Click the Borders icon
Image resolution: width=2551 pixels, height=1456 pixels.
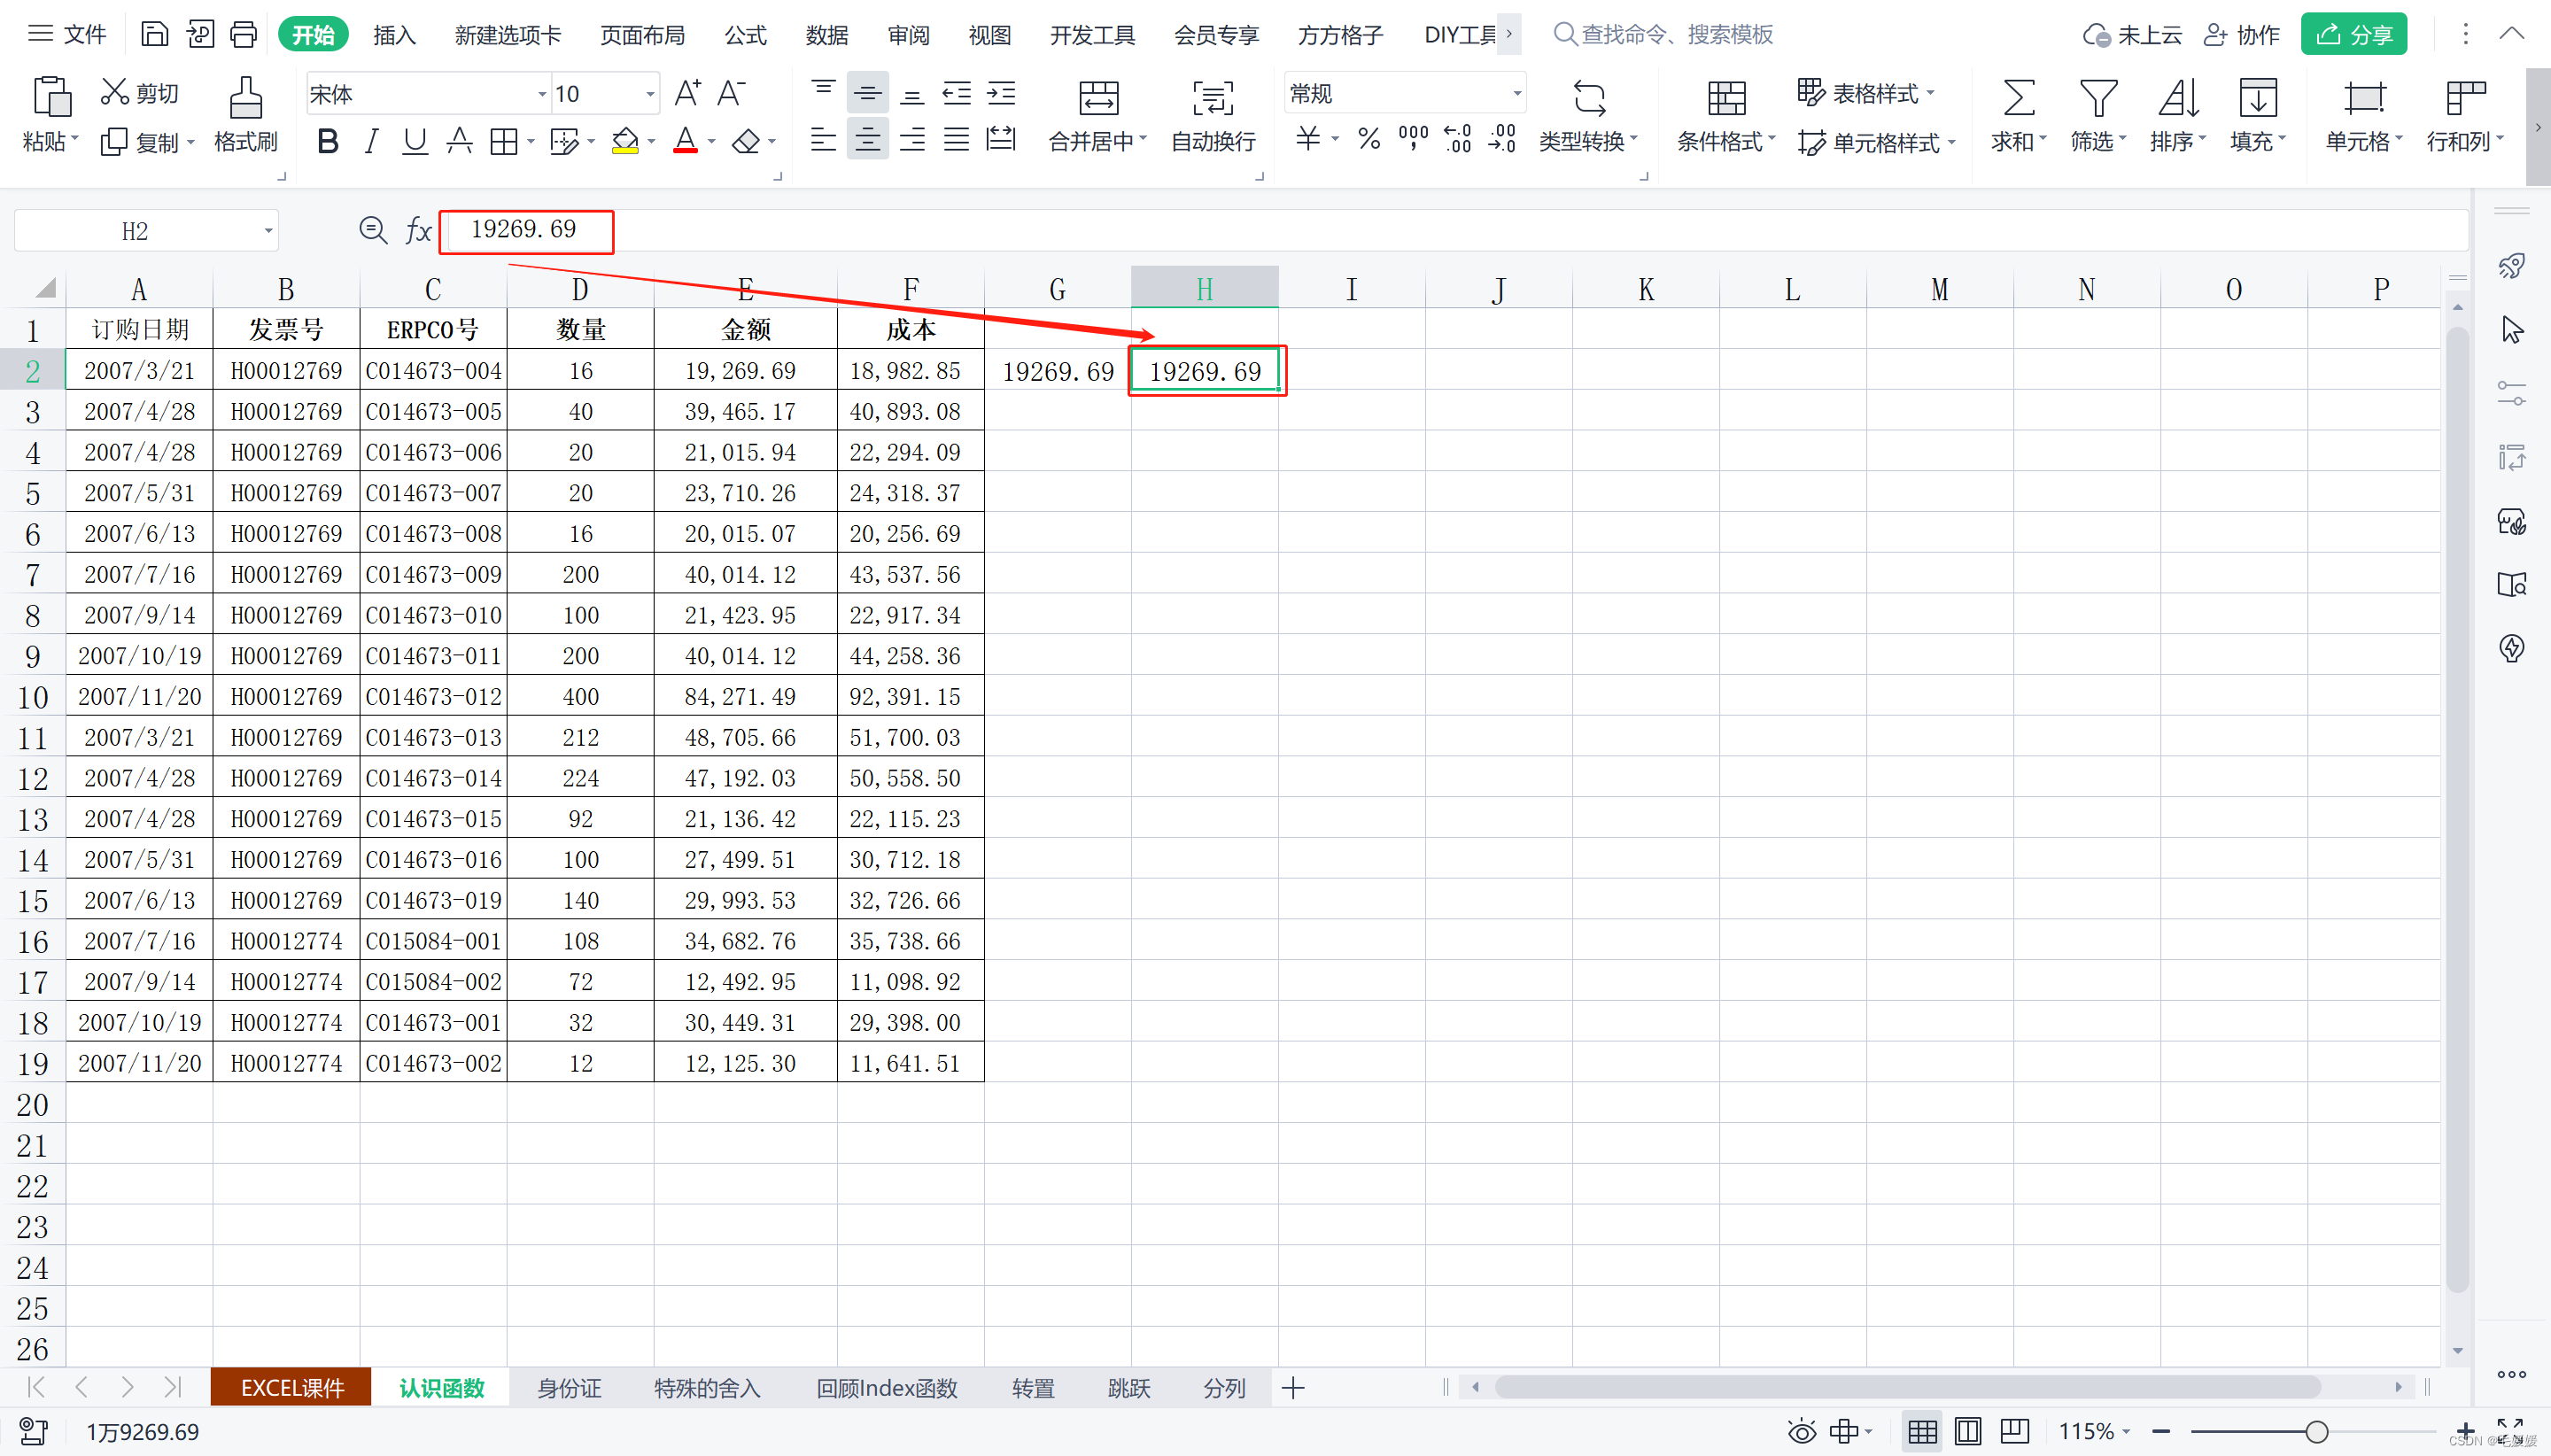click(x=504, y=141)
